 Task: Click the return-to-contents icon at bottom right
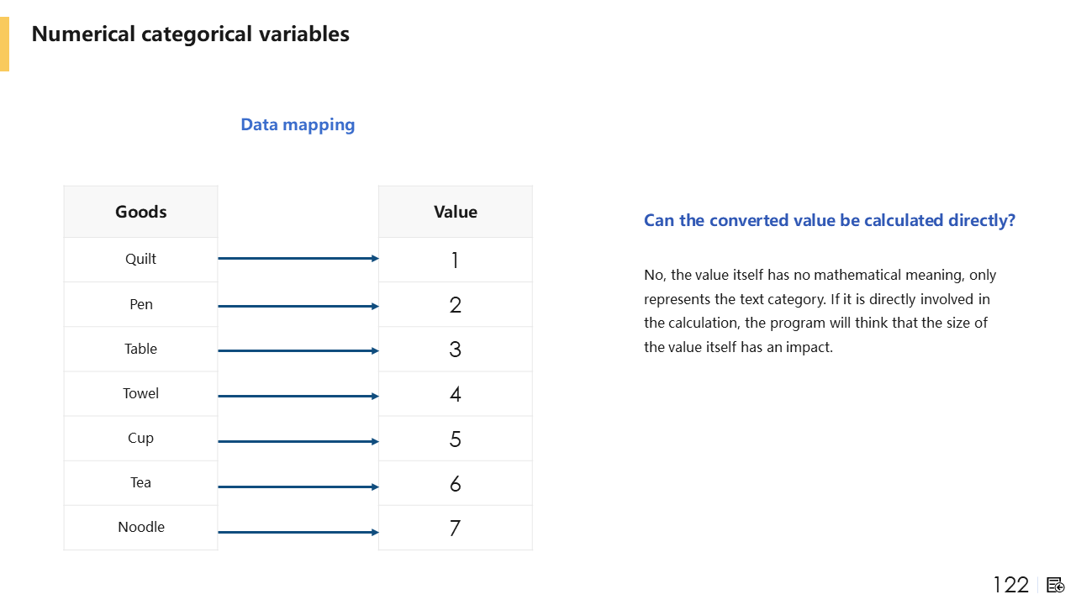[1056, 585]
